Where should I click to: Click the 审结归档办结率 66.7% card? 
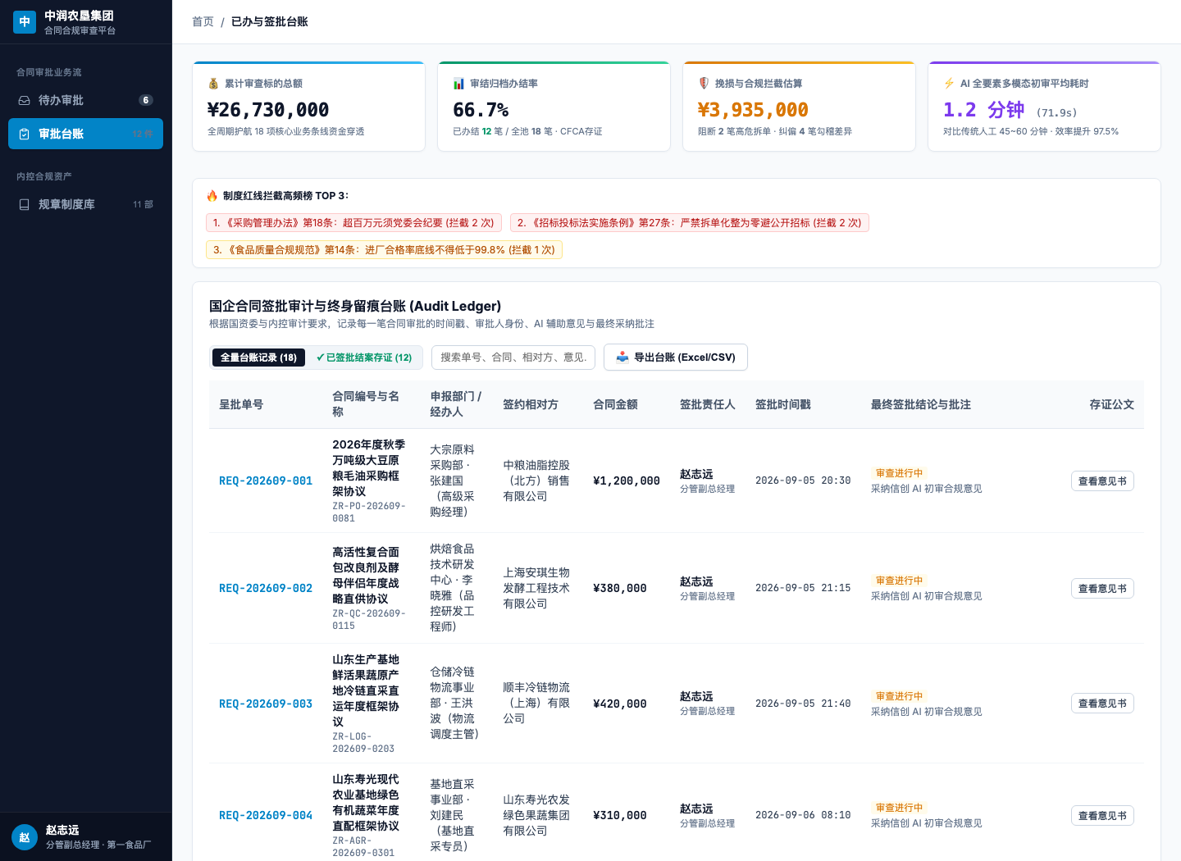554,107
